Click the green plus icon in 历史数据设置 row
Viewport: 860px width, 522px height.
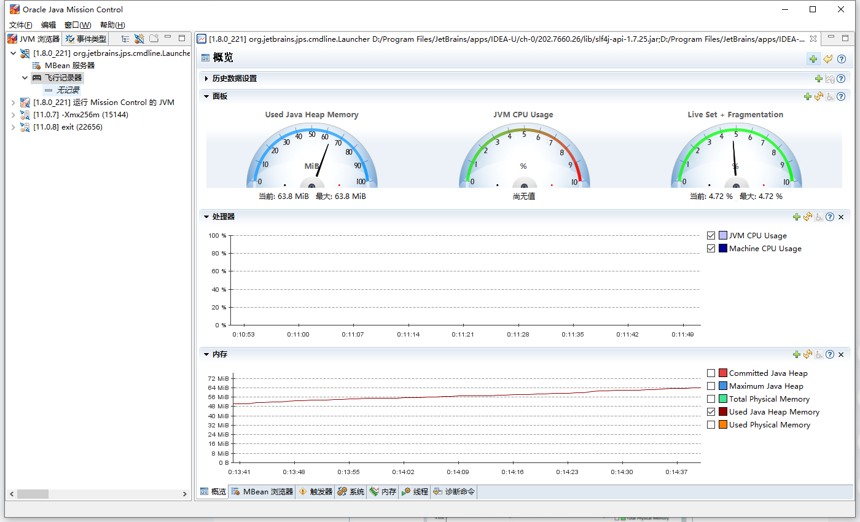point(818,79)
